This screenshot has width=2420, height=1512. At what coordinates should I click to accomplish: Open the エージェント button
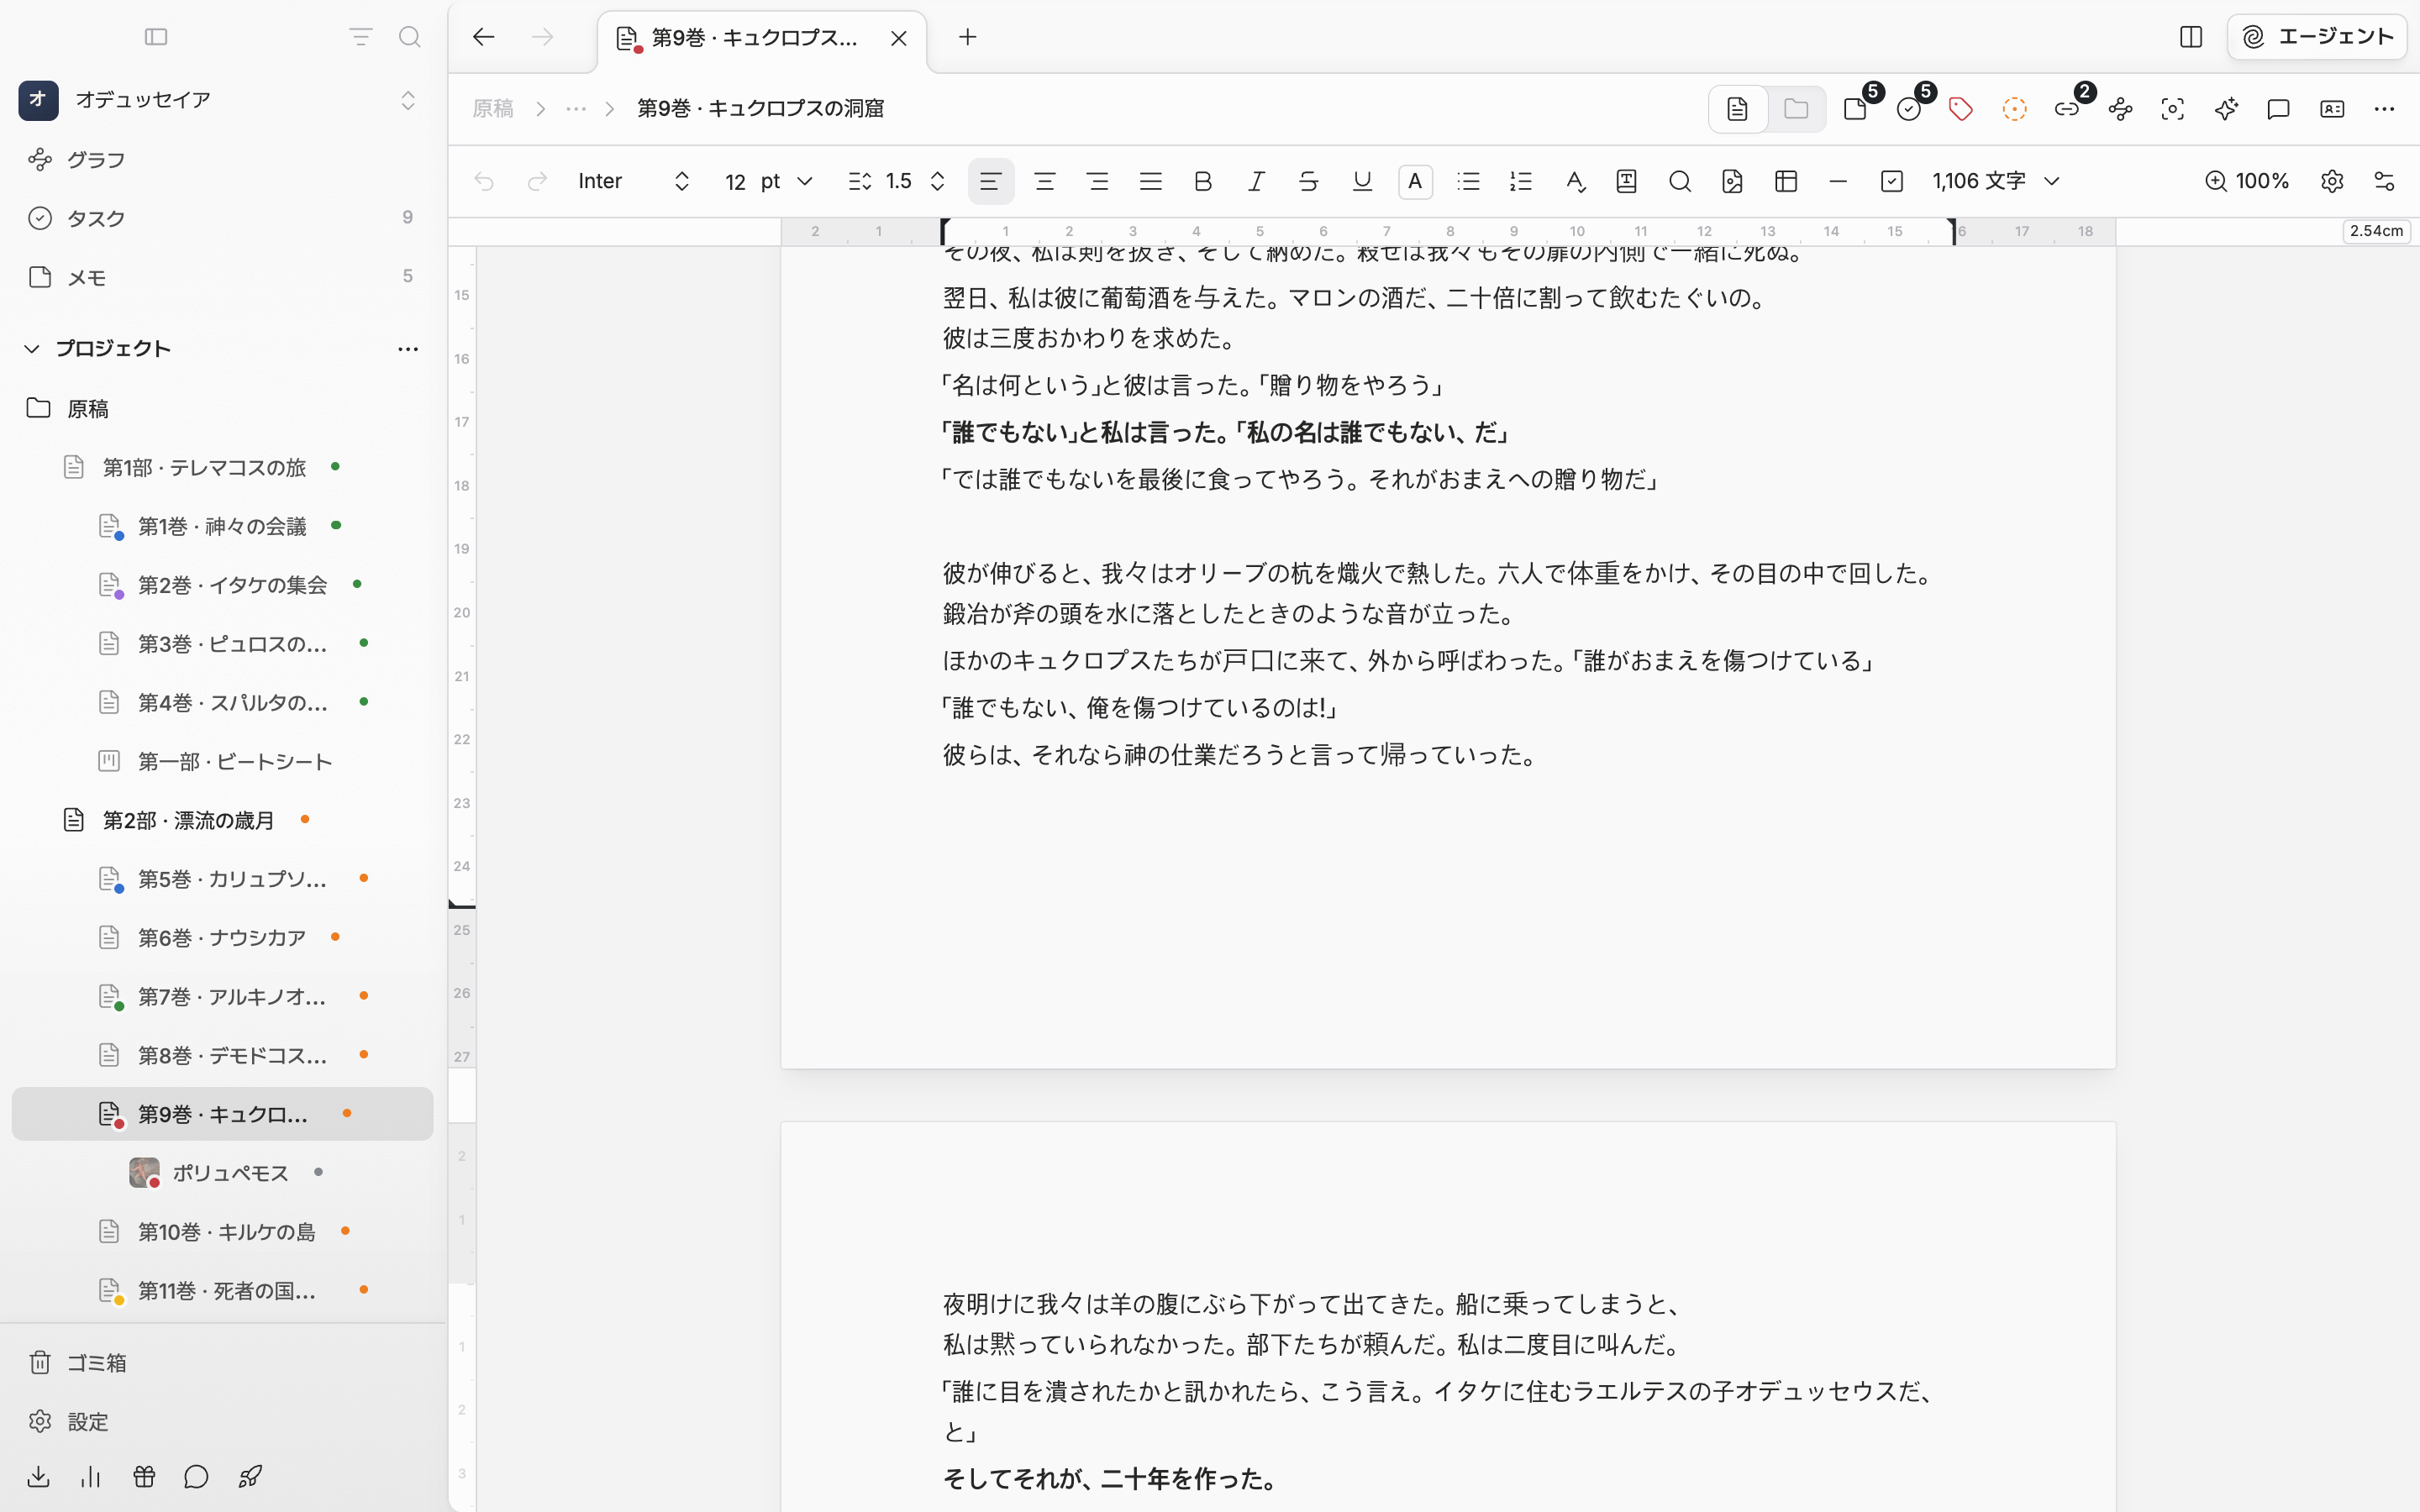[2316, 37]
